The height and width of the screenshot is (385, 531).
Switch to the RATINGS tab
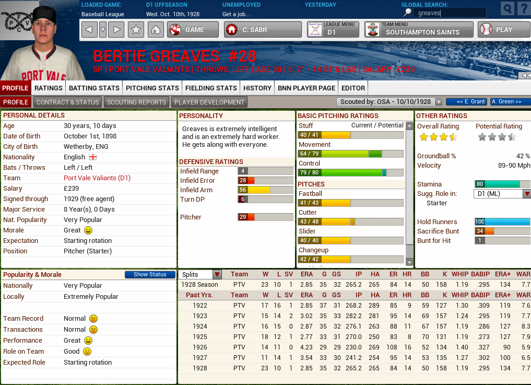48,88
